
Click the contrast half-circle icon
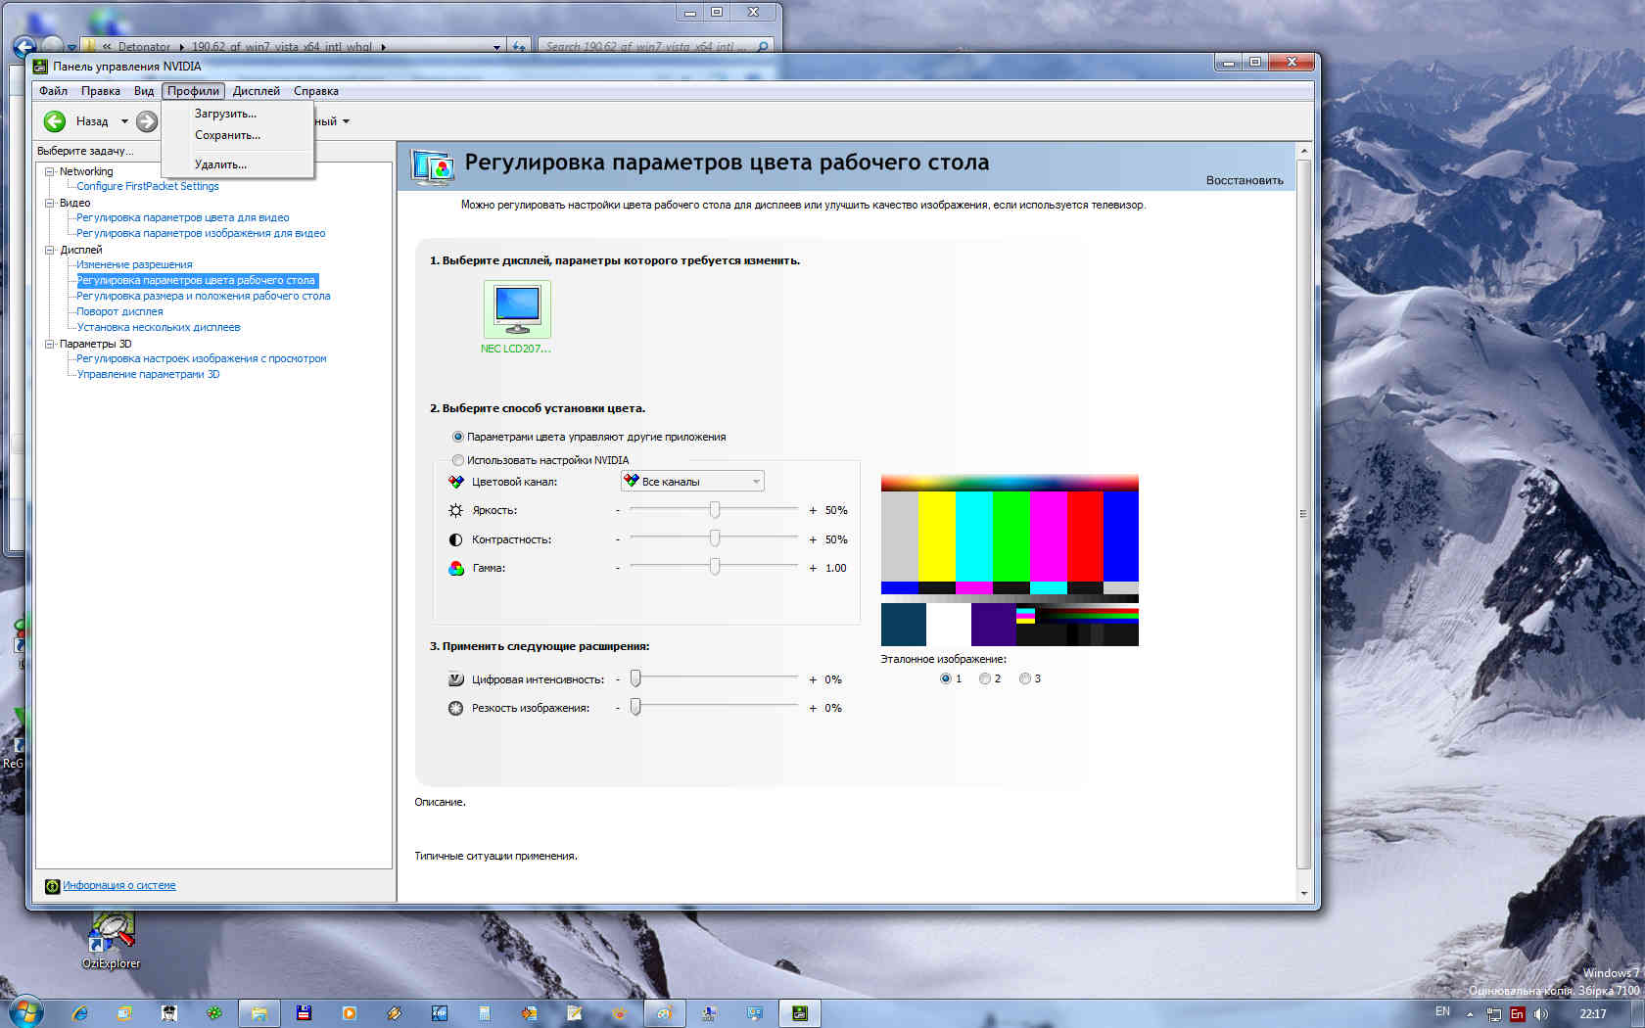455,539
